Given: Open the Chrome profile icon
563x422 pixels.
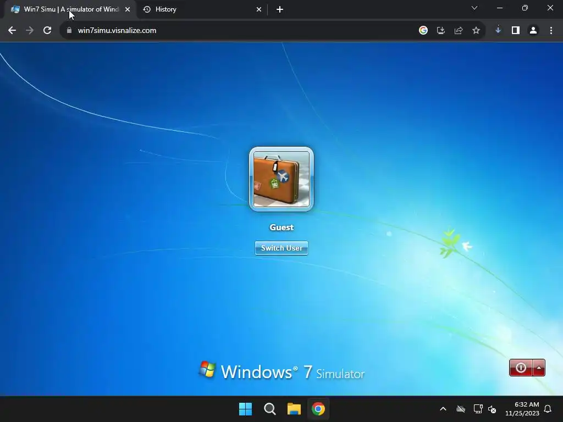Looking at the screenshot, I should point(533,31).
